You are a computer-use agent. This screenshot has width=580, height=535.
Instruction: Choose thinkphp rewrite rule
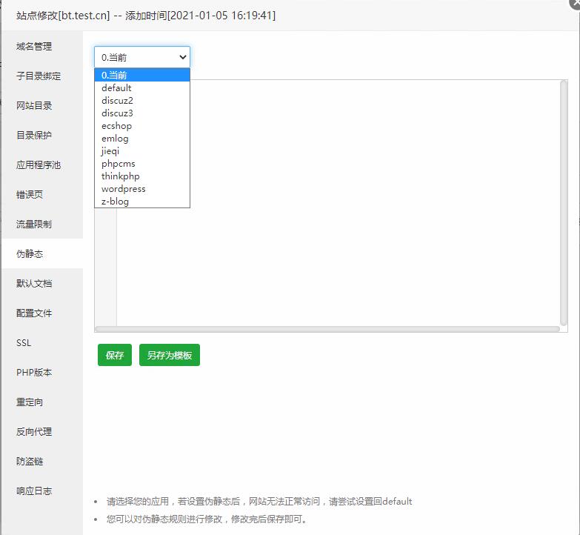point(142,176)
